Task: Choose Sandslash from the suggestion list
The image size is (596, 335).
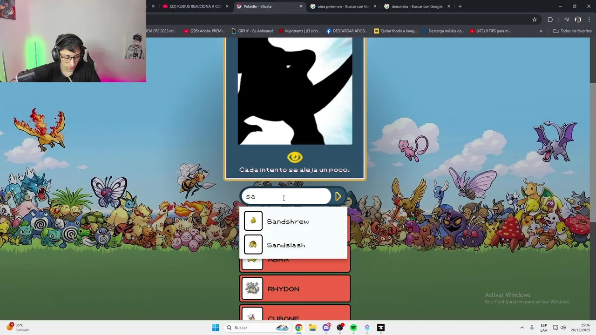Action: [x=293, y=245]
